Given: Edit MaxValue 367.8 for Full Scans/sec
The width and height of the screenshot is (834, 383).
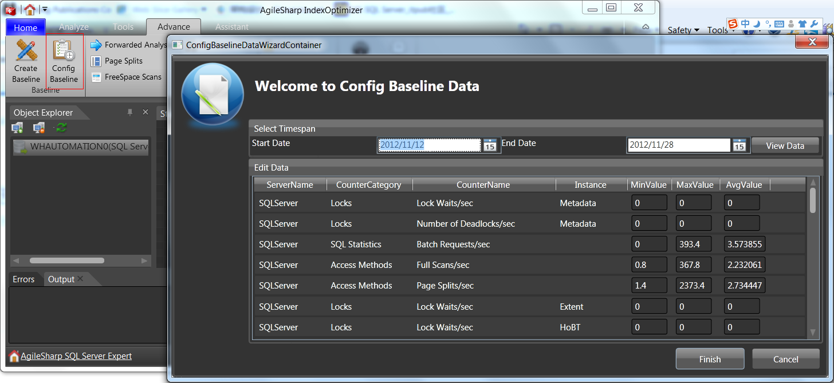Looking at the screenshot, I should coord(693,265).
